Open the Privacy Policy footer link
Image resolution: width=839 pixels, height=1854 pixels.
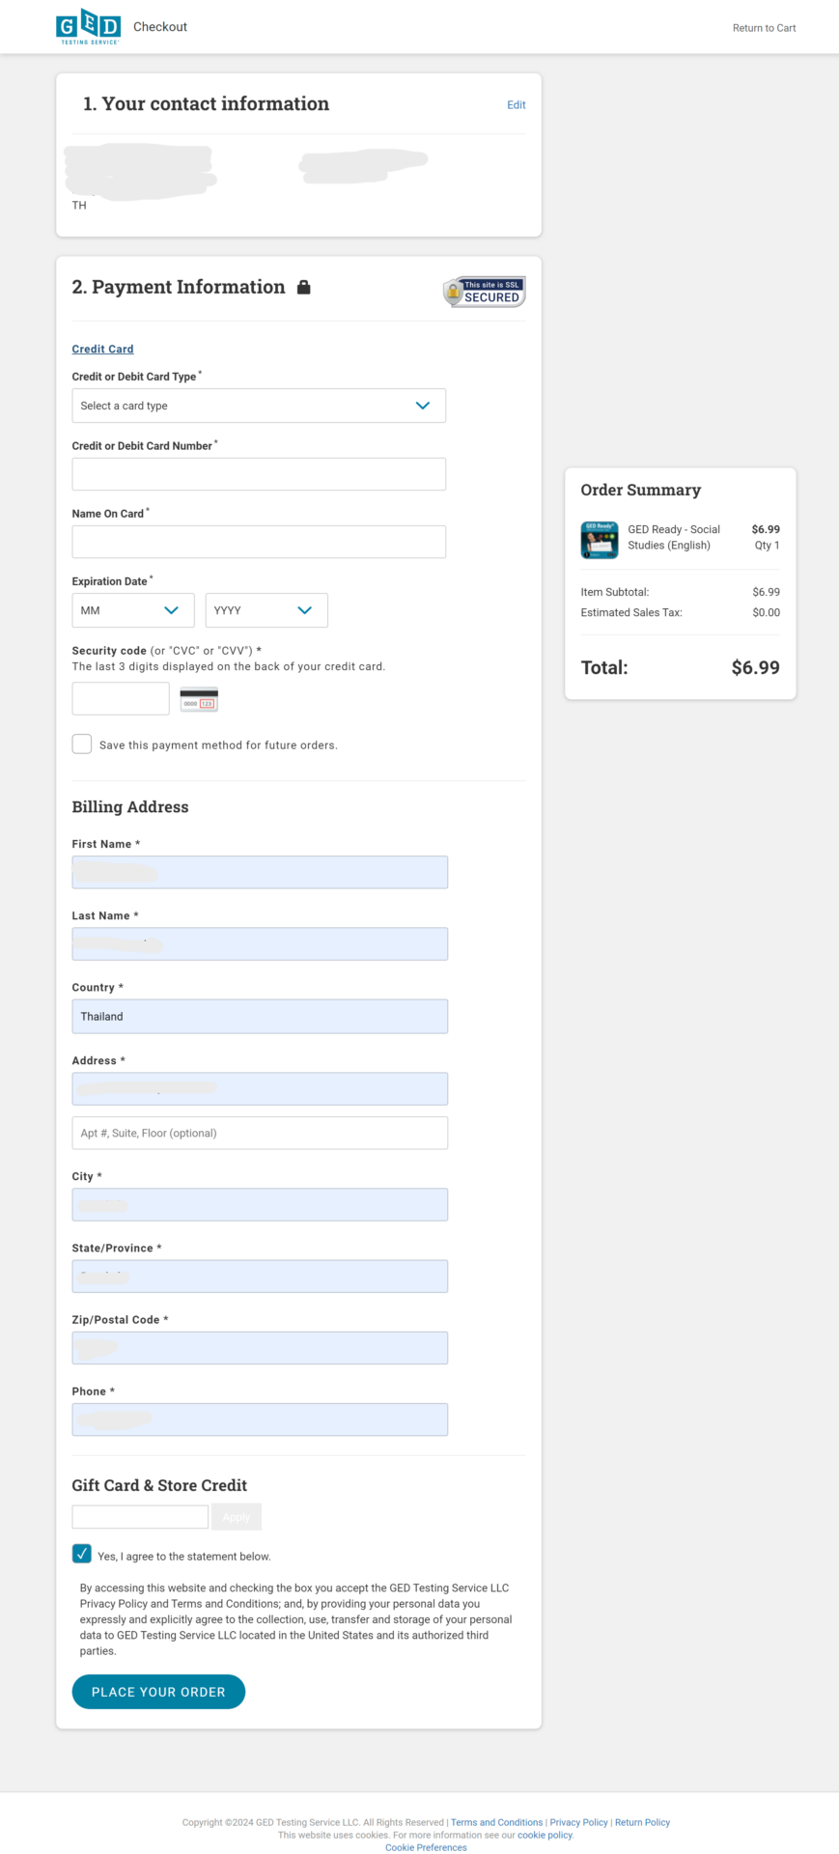point(579,1822)
